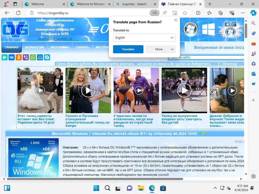Screen dimensions: 259x194
Task: Open Widgets panel on taskbar
Action: point(7,188)
